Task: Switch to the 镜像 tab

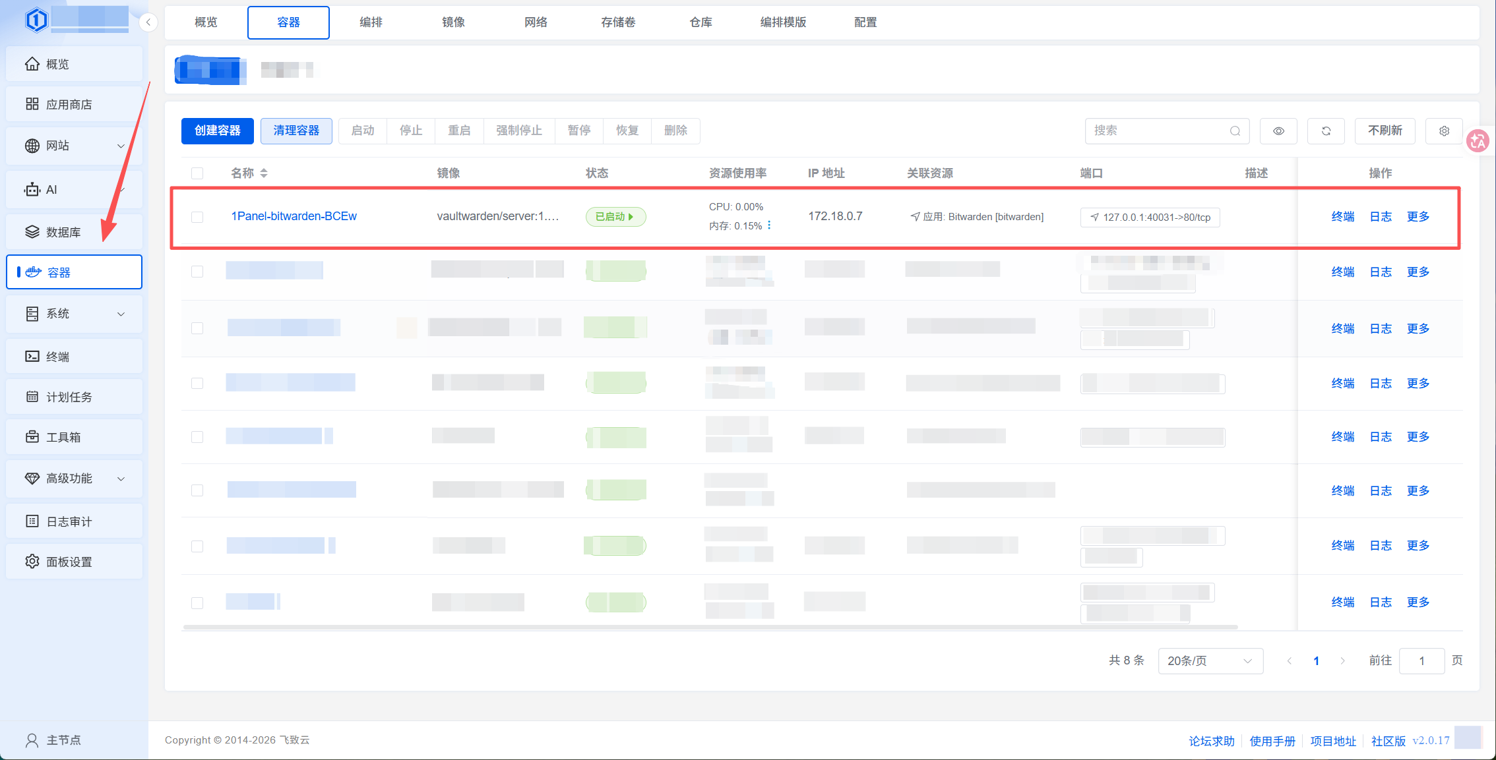Action: [453, 22]
